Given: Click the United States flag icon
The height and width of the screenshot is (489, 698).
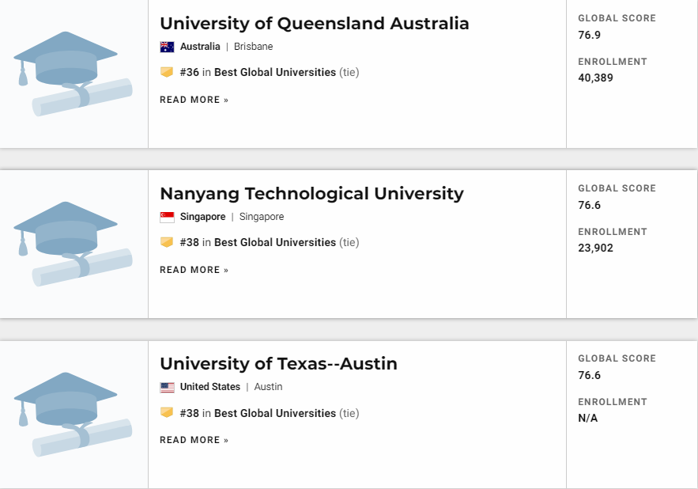Looking at the screenshot, I should click(x=167, y=388).
